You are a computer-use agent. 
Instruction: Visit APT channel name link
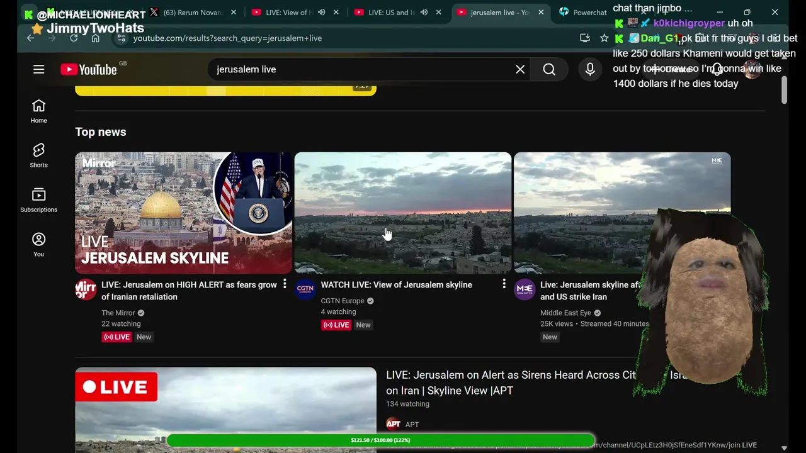412,424
